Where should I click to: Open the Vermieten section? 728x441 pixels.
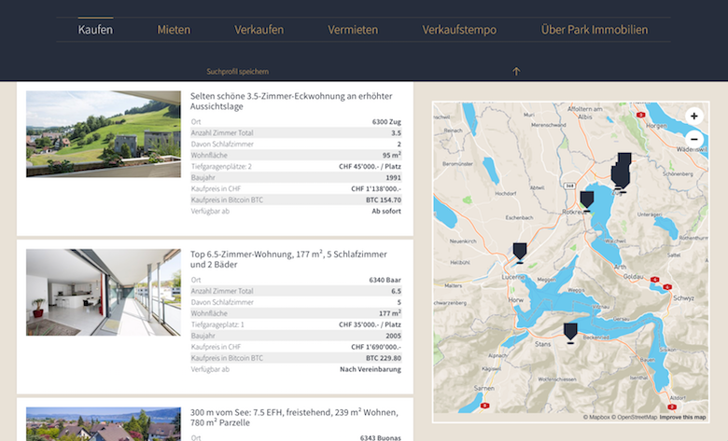tap(353, 30)
